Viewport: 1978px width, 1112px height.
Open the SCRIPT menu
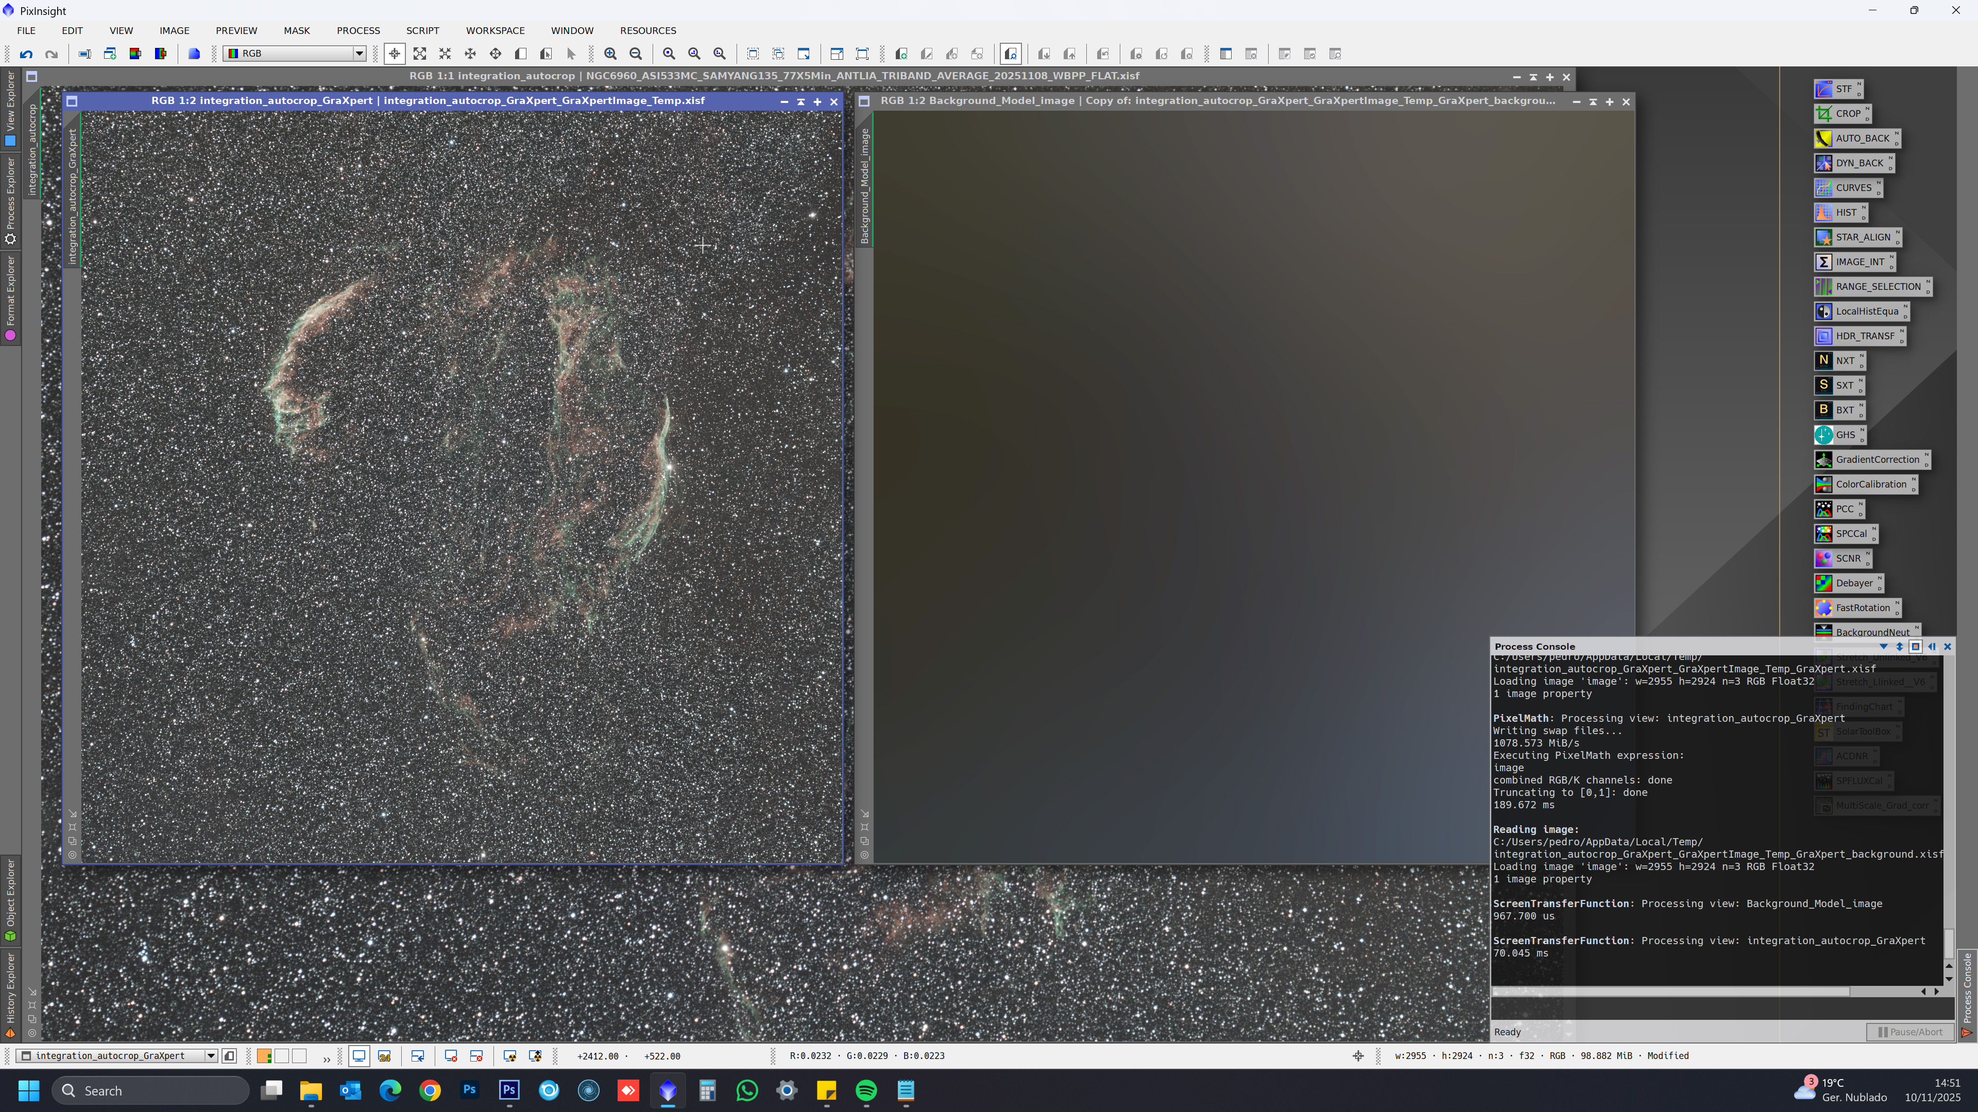point(422,31)
